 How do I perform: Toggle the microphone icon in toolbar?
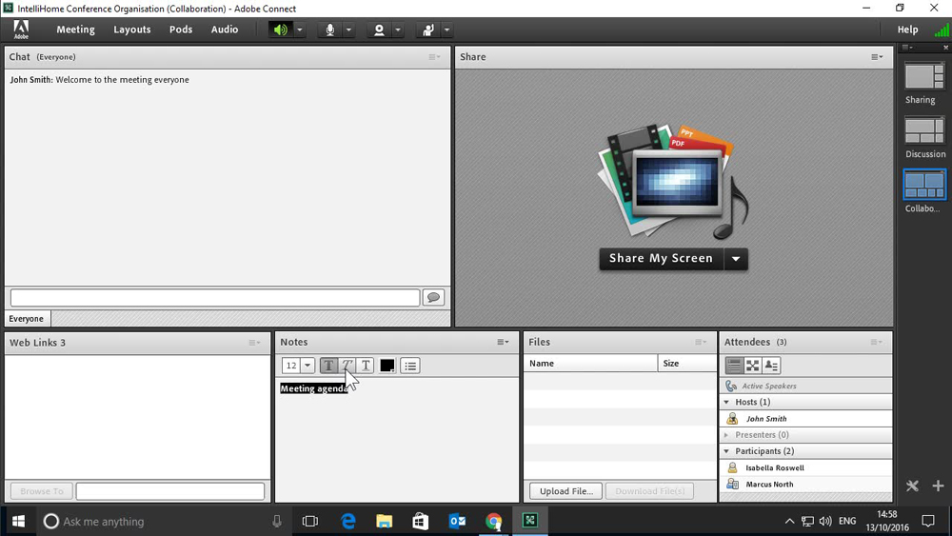point(329,30)
